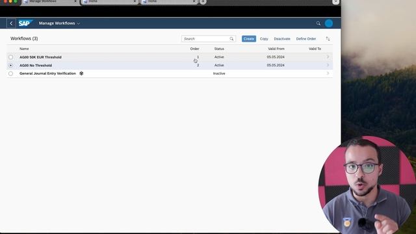Open the AG00 50K EUR Threshold workflow
The height and width of the screenshot is (234, 416).
[x=40, y=57]
